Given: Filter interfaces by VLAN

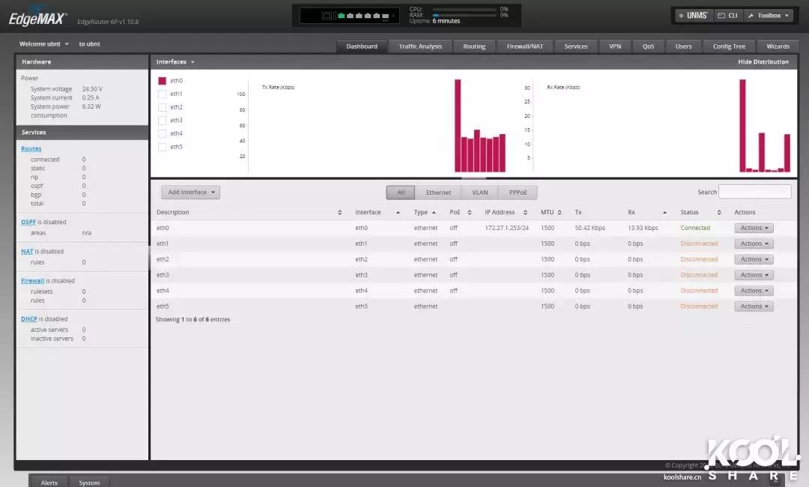Looking at the screenshot, I should click(x=480, y=193).
